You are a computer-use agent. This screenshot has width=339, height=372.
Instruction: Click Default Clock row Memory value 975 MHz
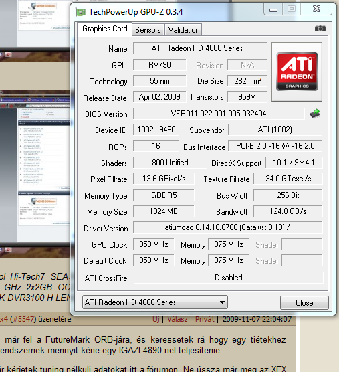click(x=229, y=260)
